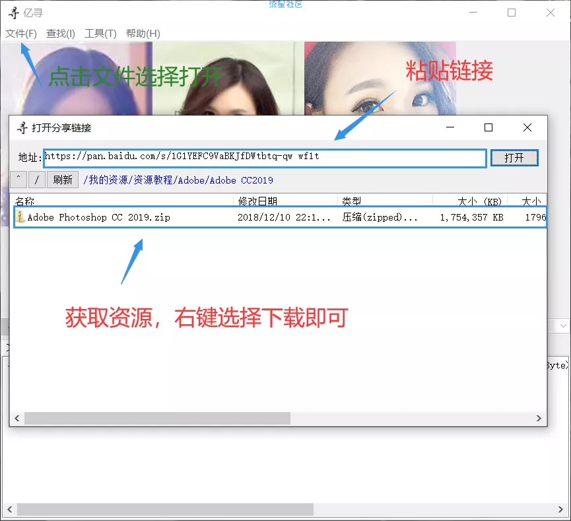571x521 pixels.
Task: Click the main window horizontal scrollbar thumb
Action: (x=165, y=509)
